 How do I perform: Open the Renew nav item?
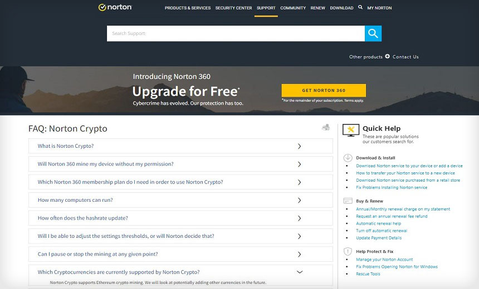click(317, 8)
